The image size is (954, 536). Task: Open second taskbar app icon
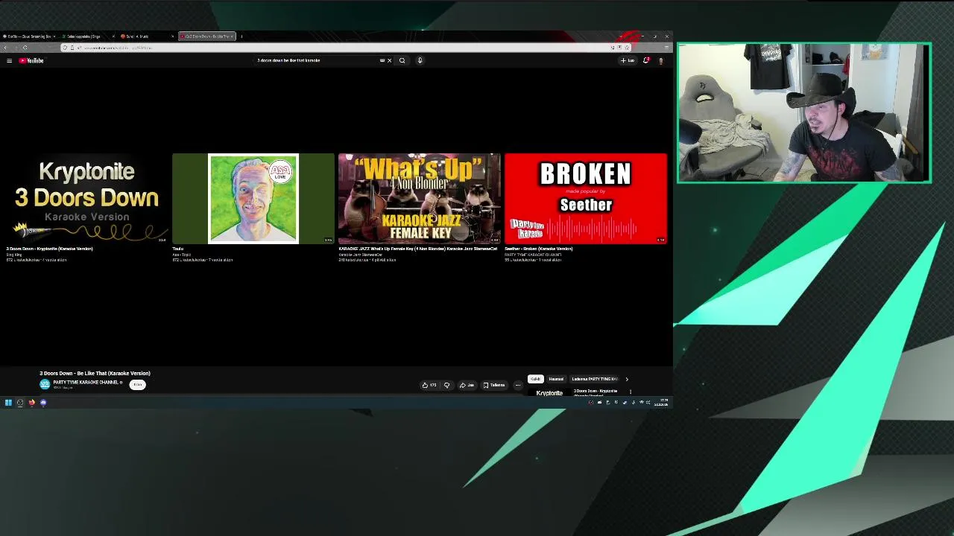tap(20, 403)
